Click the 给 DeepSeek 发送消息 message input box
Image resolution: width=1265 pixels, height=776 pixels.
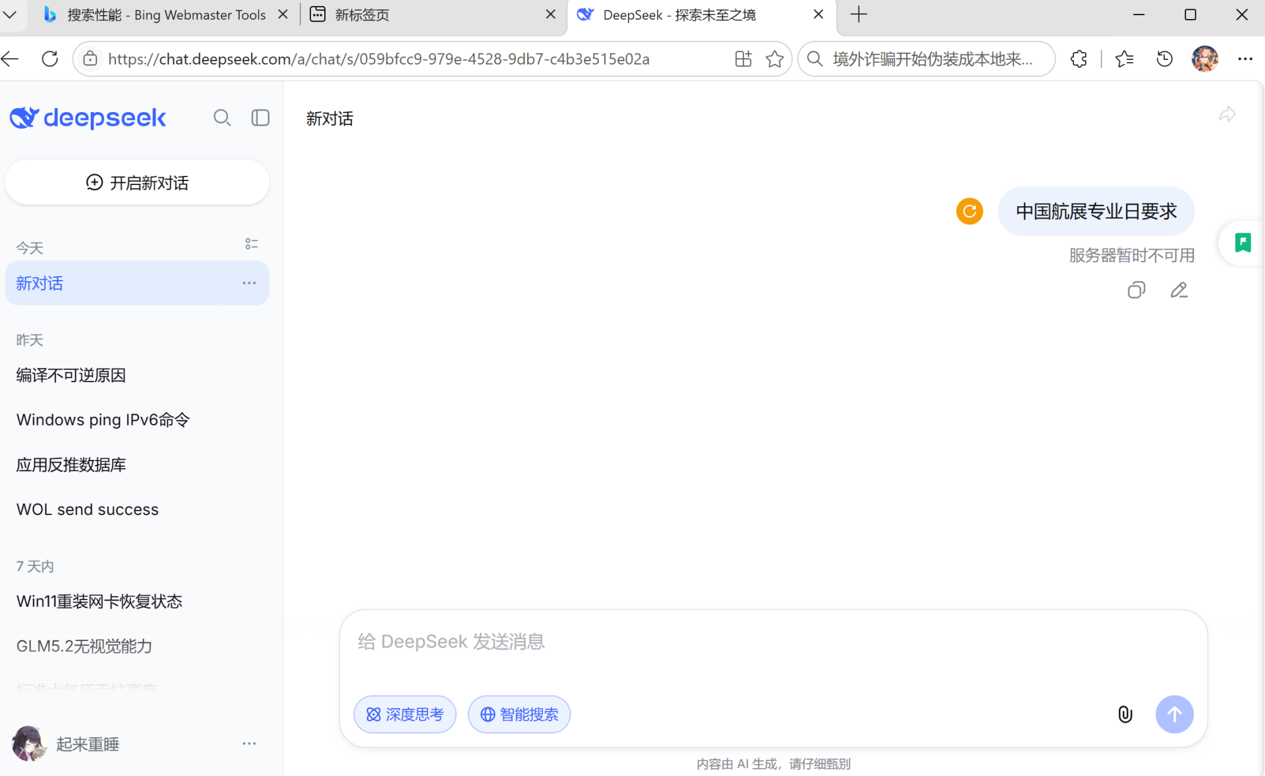click(x=773, y=642)
